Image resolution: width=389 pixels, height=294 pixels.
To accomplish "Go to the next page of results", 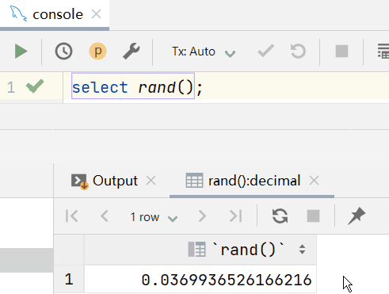I will pos(202,216).
